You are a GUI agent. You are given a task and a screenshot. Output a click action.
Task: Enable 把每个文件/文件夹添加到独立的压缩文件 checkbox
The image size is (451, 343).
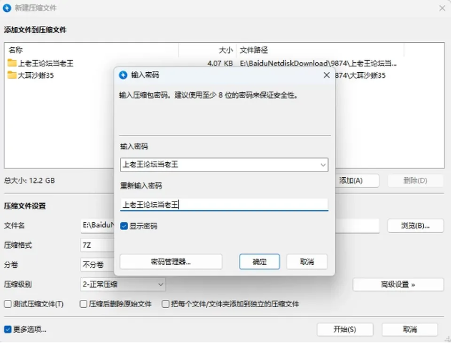[x=165, y=304]
